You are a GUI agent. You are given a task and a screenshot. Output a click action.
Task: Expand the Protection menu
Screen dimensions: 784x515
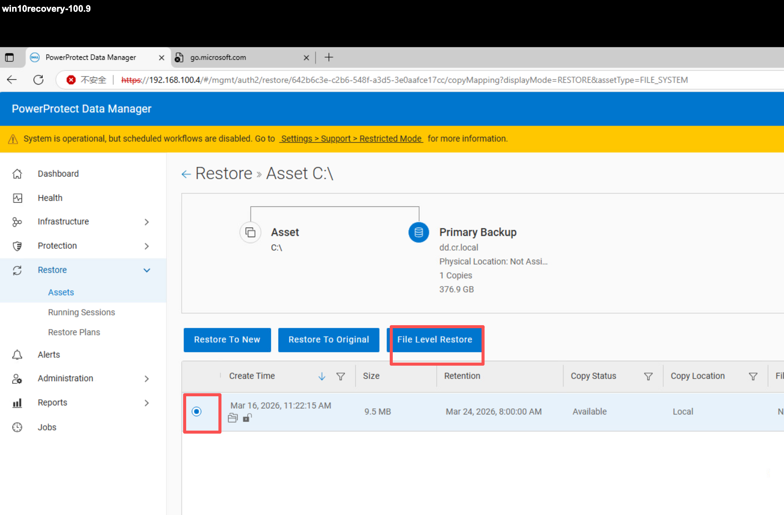click(147, 246)
